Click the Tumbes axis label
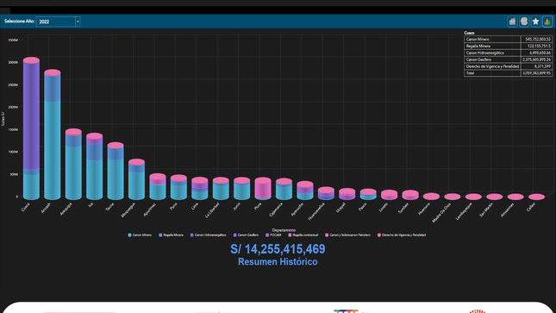 (x=403, y=208)
